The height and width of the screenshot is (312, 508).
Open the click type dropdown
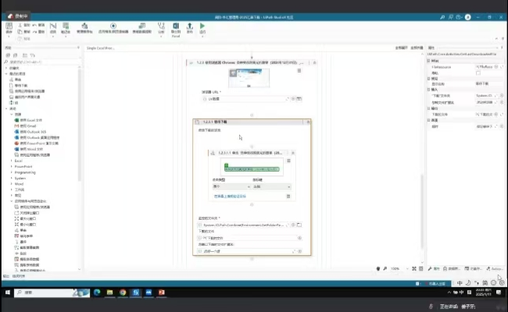pyautogui.click(x=230, y=186)
